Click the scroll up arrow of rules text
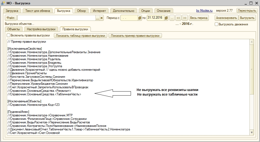The image size is (260, 142). coord(252,42)
